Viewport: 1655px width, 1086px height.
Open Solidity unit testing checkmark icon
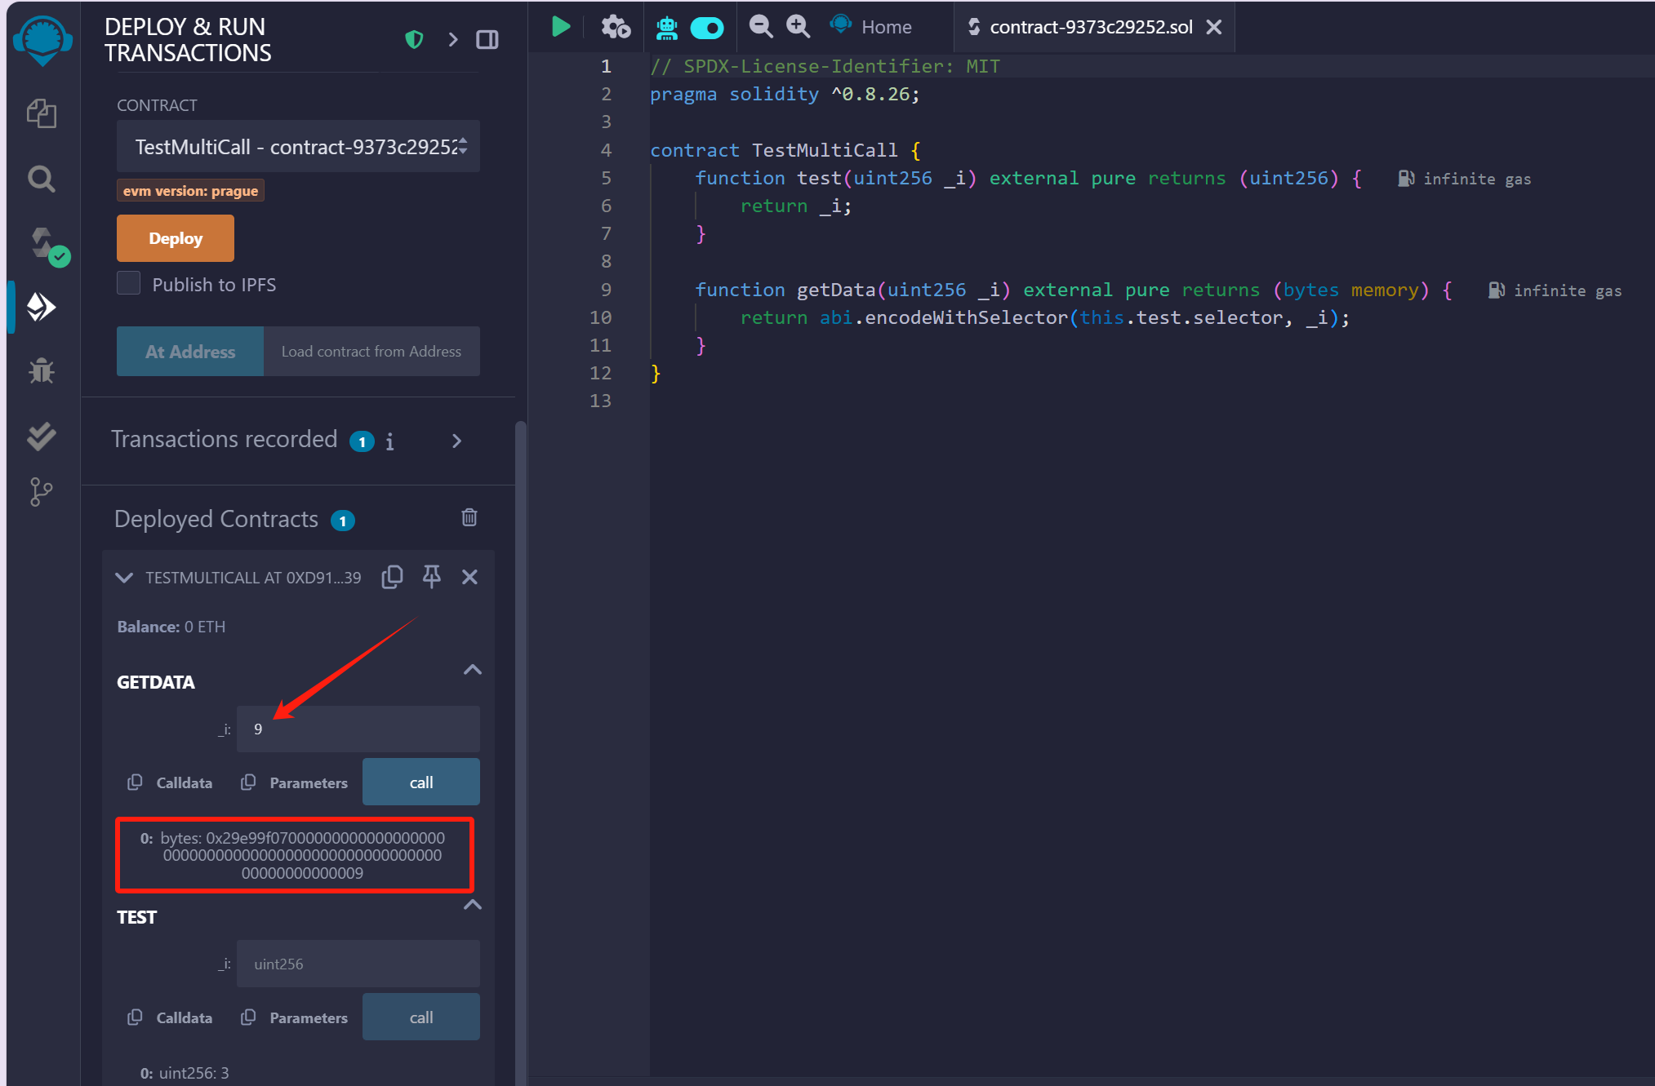coord(42,437)
